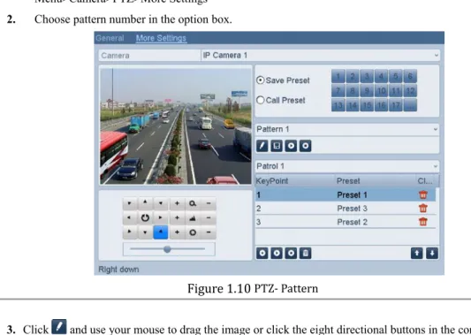
Task: Select the Call Preset radio button
Action: (261, 100)
